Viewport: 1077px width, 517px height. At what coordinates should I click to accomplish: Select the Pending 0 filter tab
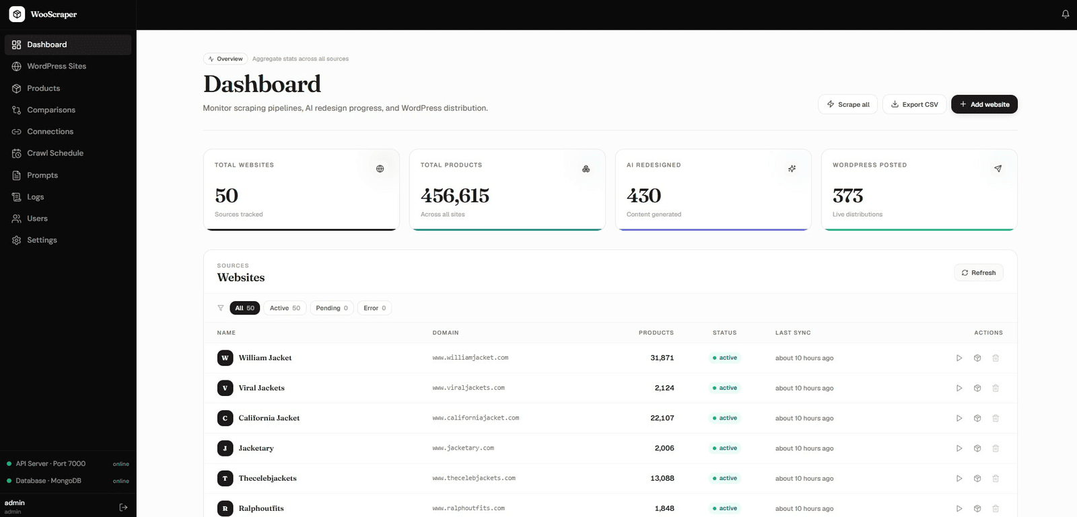(332, 308)
